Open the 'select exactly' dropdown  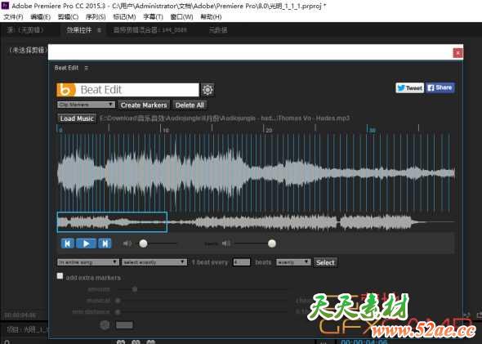pos(154,262)
